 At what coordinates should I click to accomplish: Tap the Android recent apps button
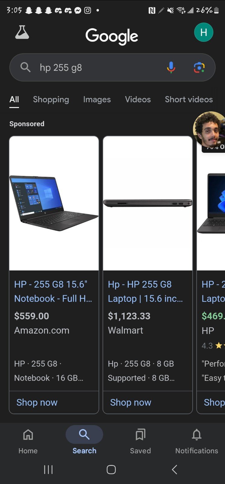(48, 469)
